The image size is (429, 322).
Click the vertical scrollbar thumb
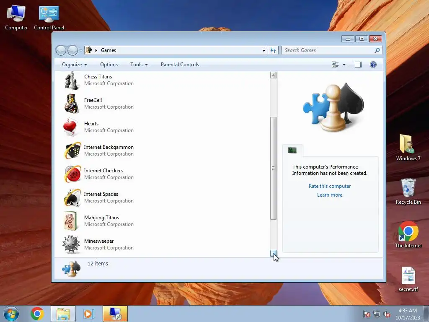click(273, 168)
